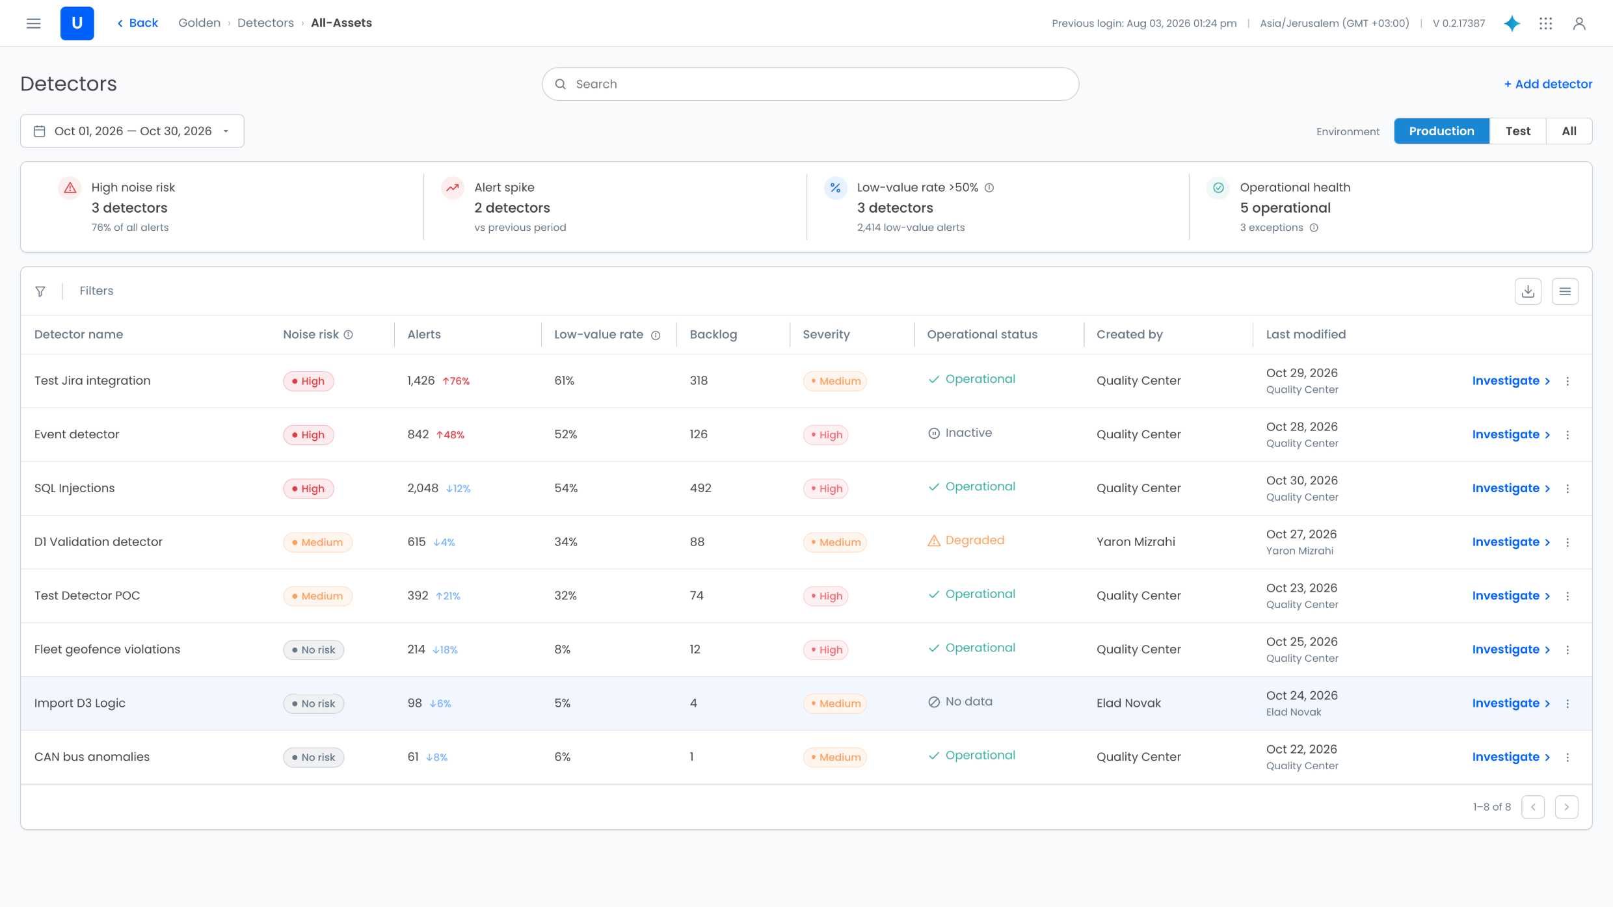Viewport: 1613px width, 907px height.
Task: Click No data status for Import D3 Logic
Action: (960, 702)
